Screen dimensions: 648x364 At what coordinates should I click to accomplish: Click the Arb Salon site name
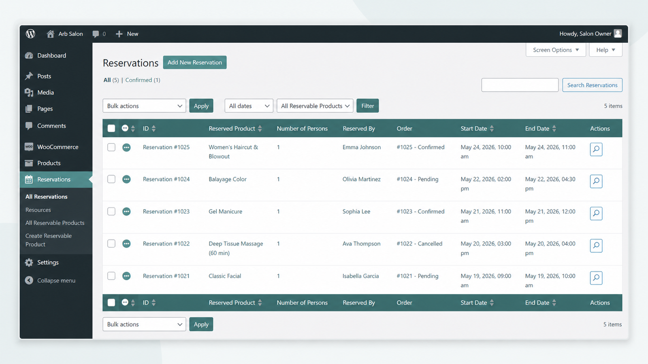pyautogui.click(x=70, y=34)
